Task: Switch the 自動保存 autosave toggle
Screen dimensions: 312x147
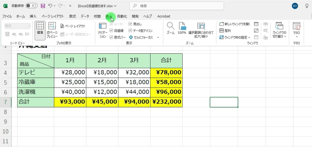Action: point(32,6)
